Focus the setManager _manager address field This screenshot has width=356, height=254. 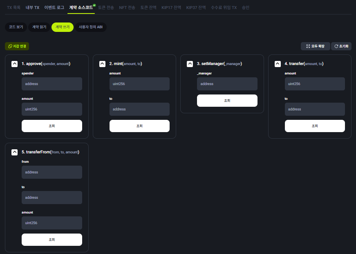click(227, 84)
